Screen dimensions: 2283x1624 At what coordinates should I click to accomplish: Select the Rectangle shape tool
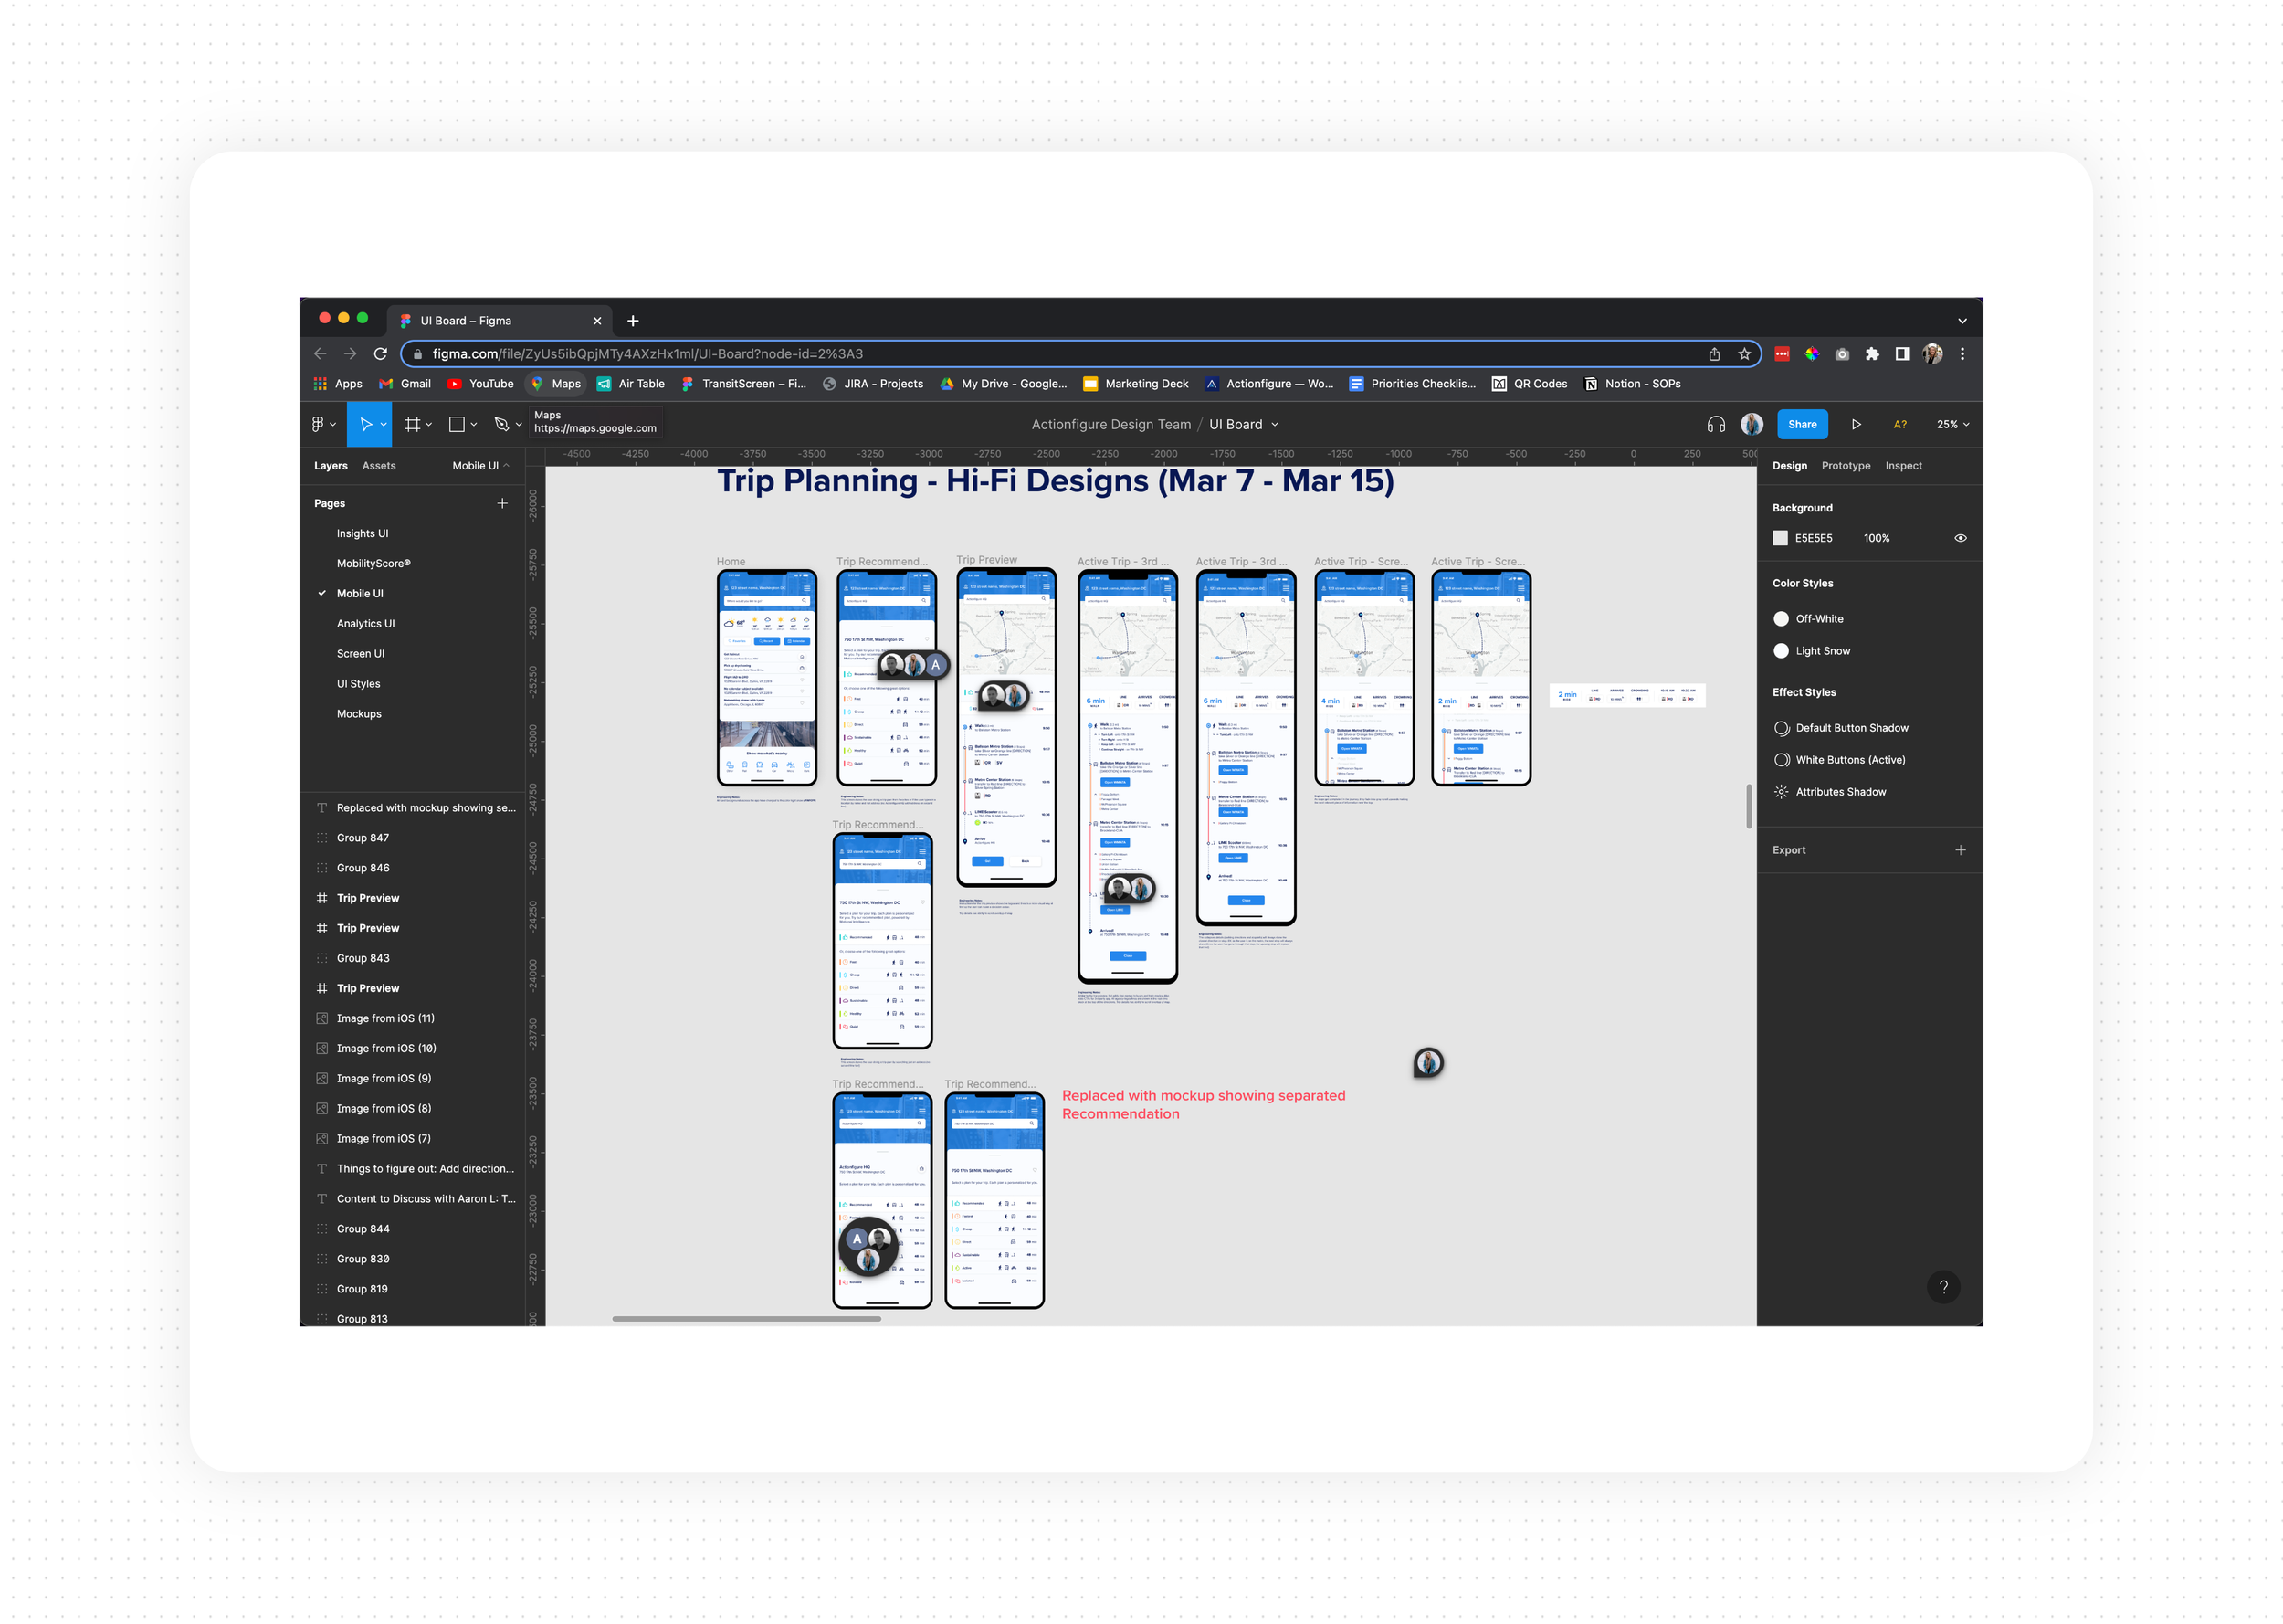click(457, 424)
